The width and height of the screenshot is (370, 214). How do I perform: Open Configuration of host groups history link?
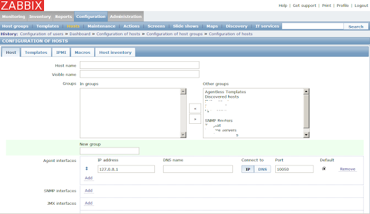[x=175, y=34]
